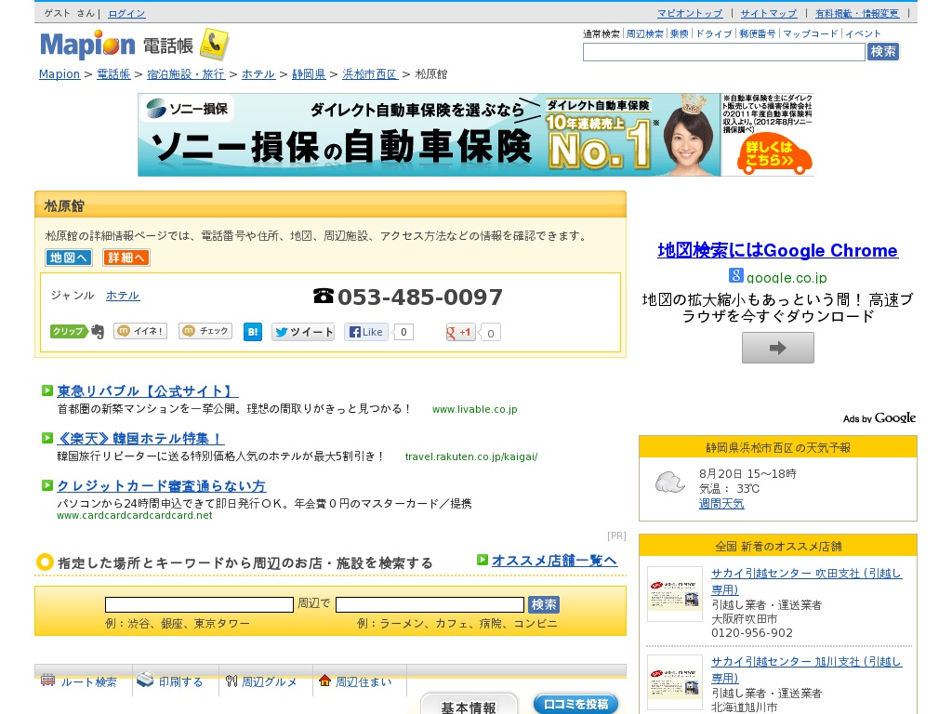Click the mixi チェック button
The width and height of the screenshot is (952, 714).
(x=205, y=331)
